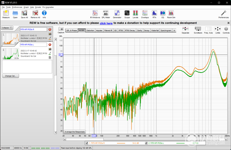Viewport: 231px width, 150px height.
Task: Switch to the SPL & Phase tab
Action: point(71,31)
